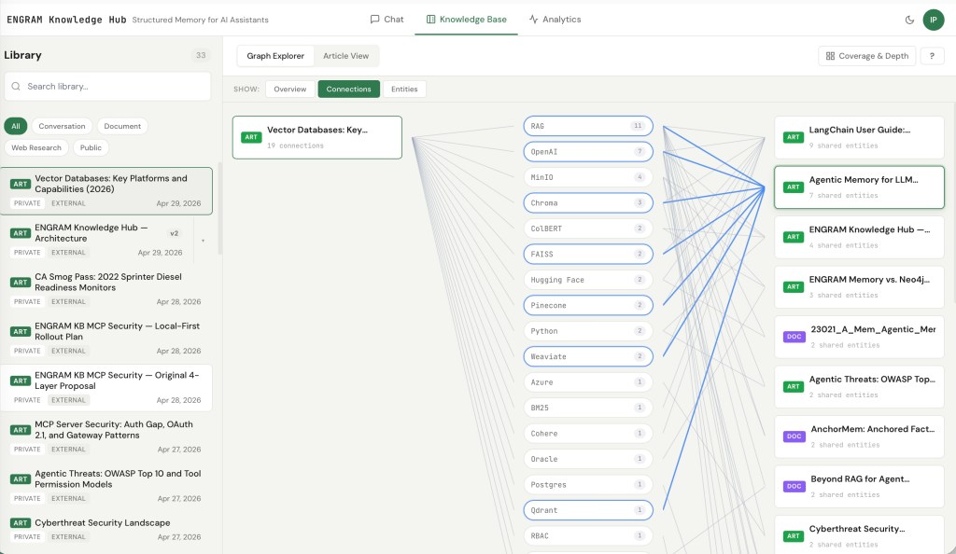Open the IP user avatar menu
The height and width of the screenshot is (554, 956).
click(934, 20)
